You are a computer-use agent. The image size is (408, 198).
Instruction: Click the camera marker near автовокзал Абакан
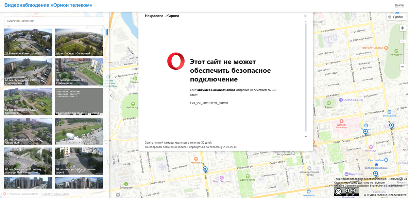pos(375,174)
